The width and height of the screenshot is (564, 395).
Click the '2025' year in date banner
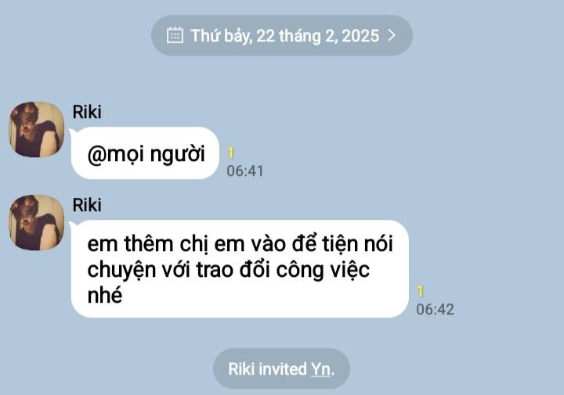point(360,35)
